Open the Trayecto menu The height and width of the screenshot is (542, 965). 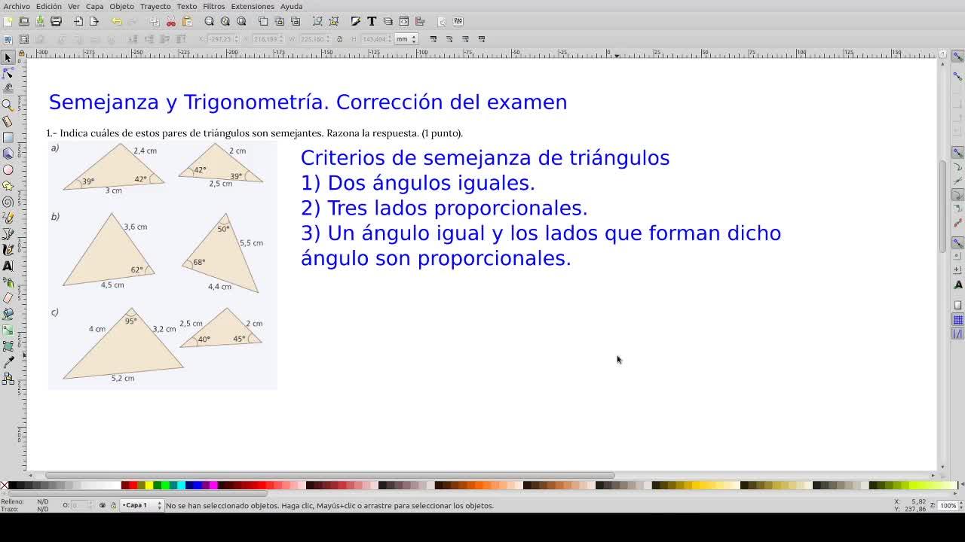click(155, 6)
